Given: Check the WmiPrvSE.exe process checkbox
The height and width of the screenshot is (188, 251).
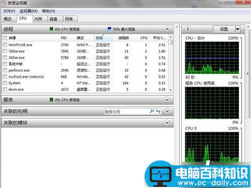Looking at the screenshot, I should click(x=5, y=45).
